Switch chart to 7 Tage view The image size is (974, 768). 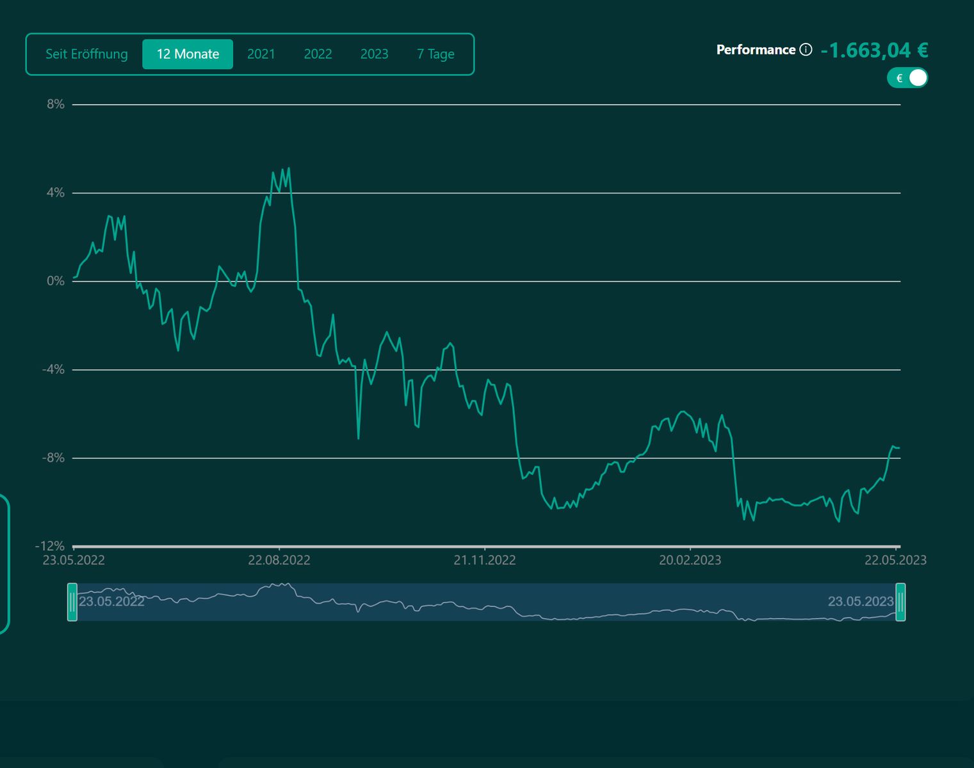pos(435,54)
